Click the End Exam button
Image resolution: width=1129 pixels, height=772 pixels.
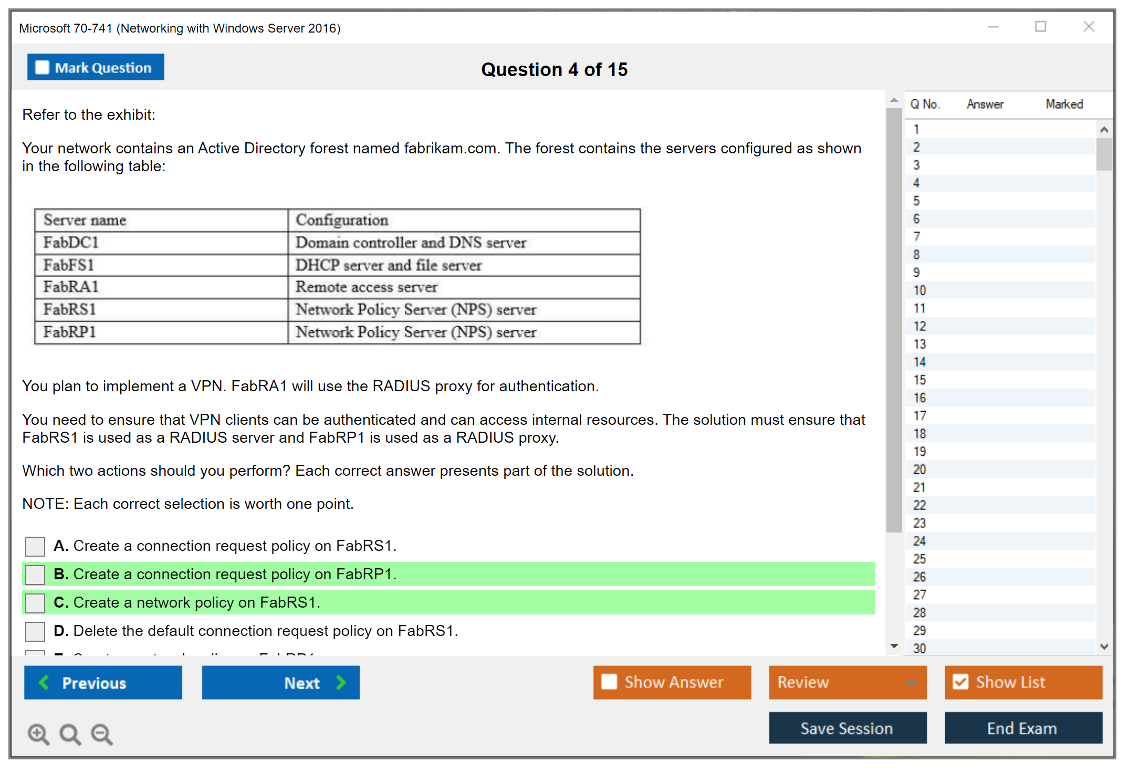click(x=1022, y=728)
